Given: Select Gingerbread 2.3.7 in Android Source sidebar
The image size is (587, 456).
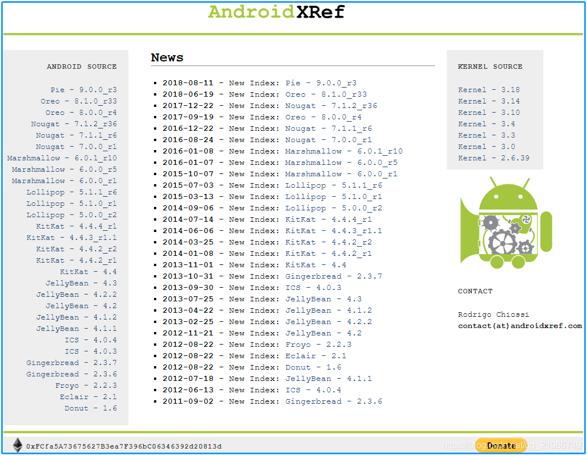Looking at the screenshot, I should (x=72, y=363).
